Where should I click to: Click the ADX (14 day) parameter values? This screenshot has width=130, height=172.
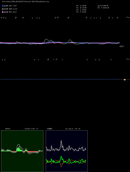tap(73, 129)
